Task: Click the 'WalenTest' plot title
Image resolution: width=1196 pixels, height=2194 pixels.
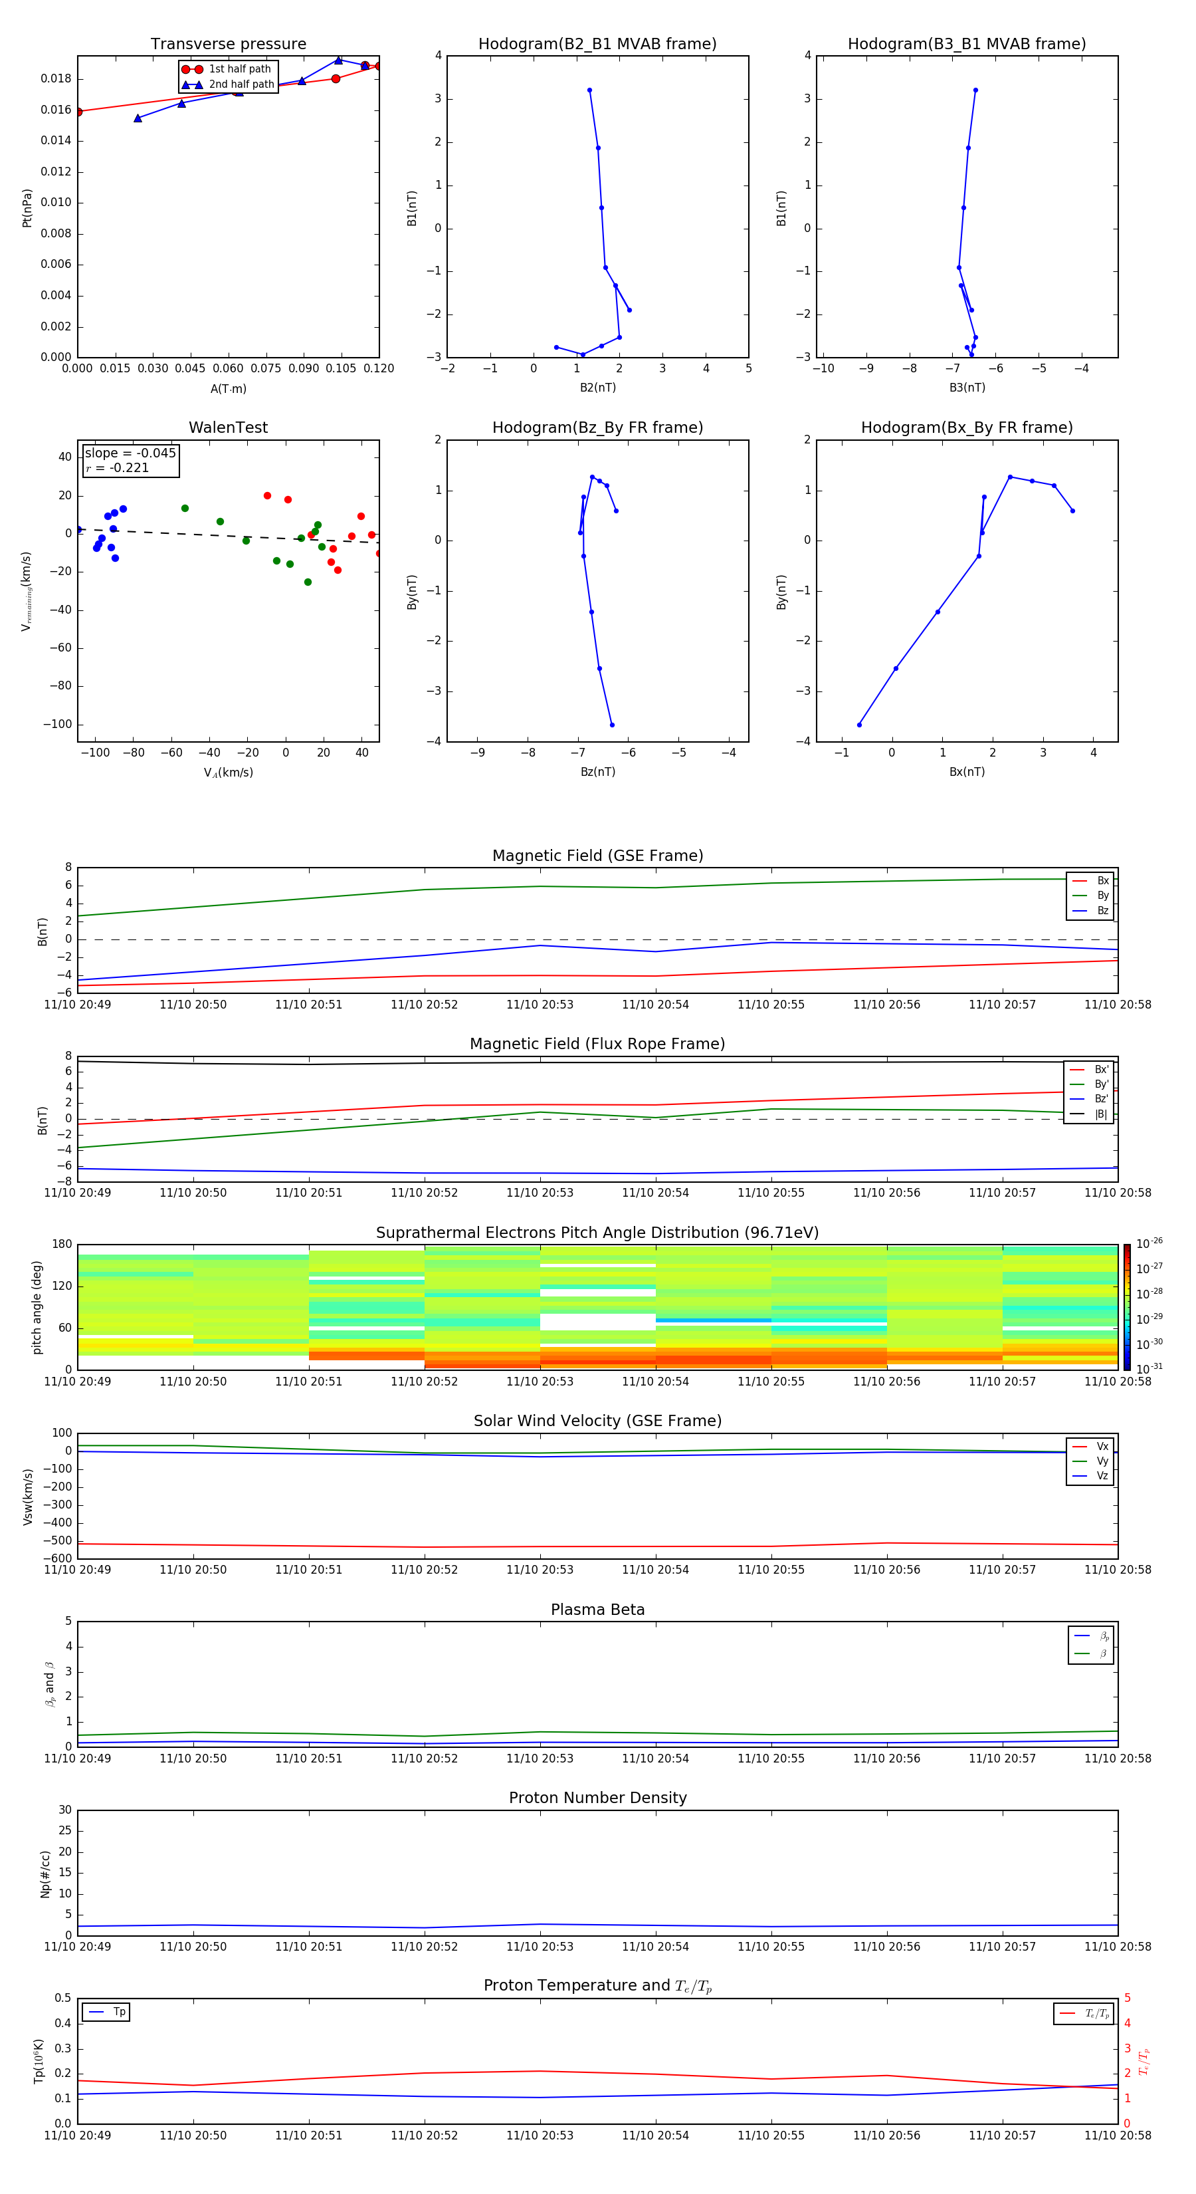Action: 228,427
